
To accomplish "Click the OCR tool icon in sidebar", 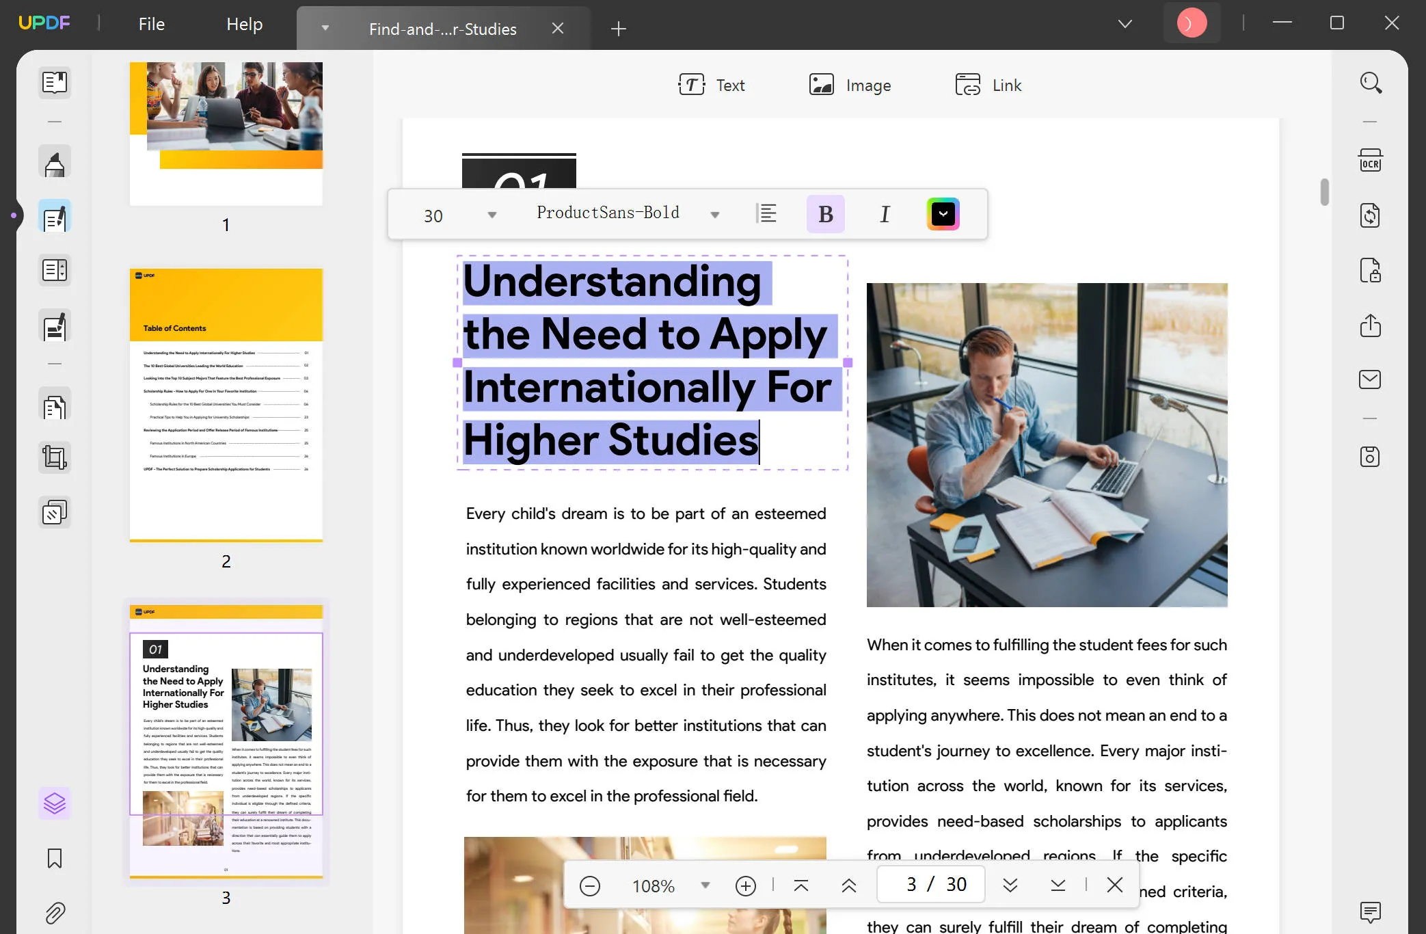I will pos(1372,161).
